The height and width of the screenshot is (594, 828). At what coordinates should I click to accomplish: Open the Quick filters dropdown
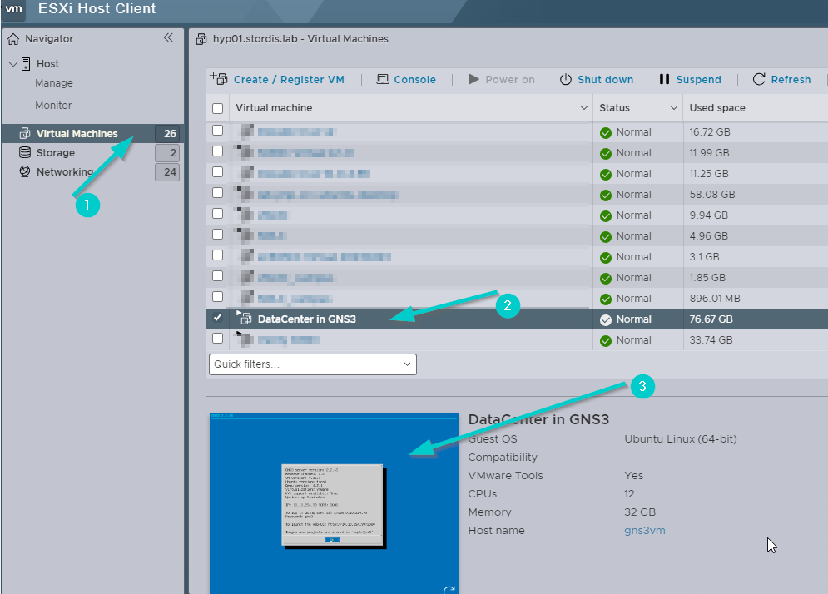(312, 364)
